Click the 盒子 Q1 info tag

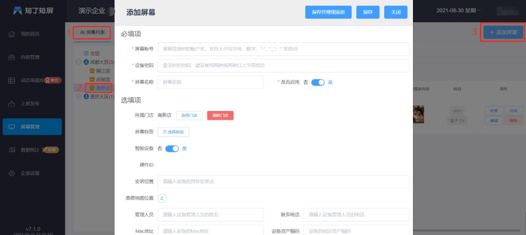pyautogui.click(x=457, y=121)
